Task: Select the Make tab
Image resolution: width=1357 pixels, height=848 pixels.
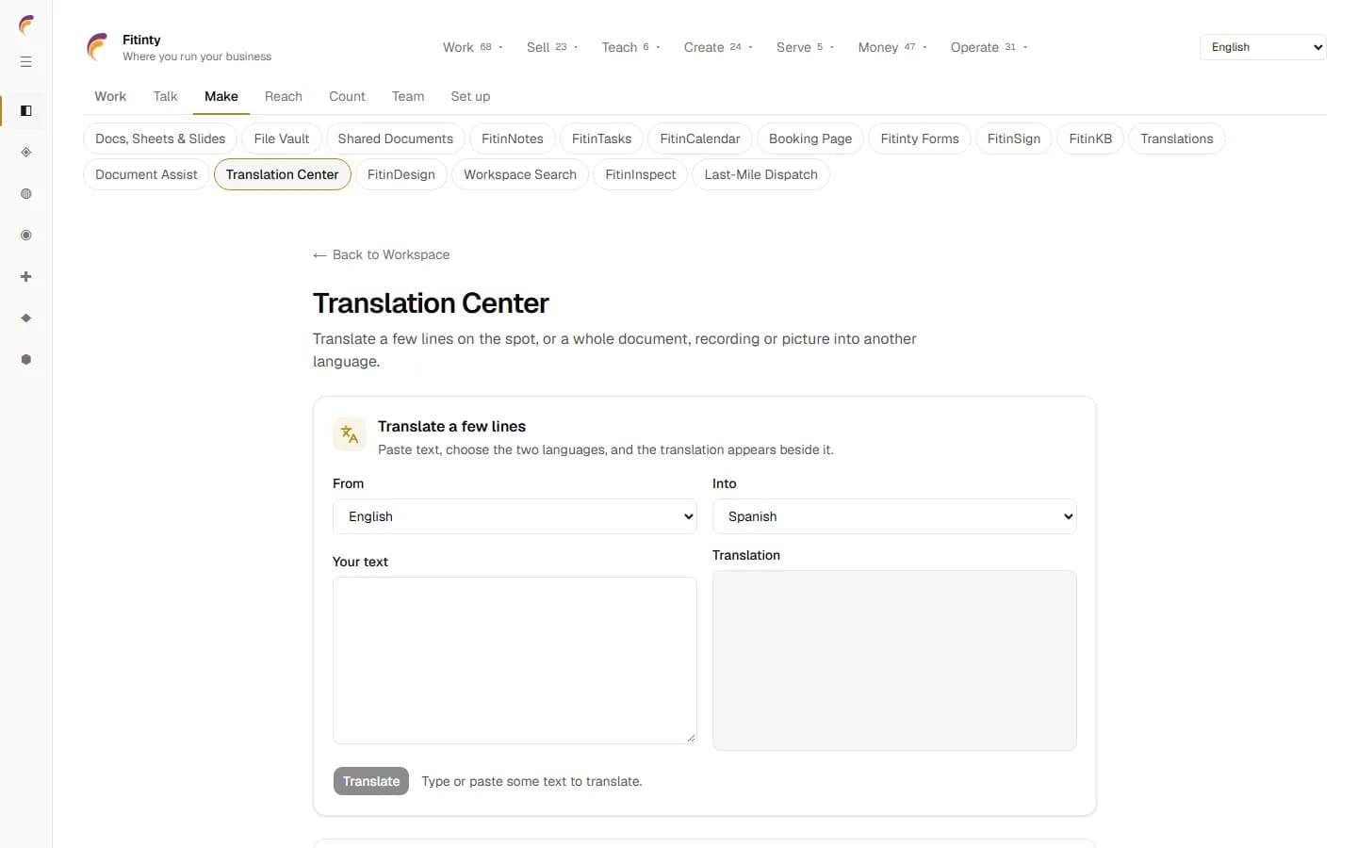Action: click(x=221, y=96)
